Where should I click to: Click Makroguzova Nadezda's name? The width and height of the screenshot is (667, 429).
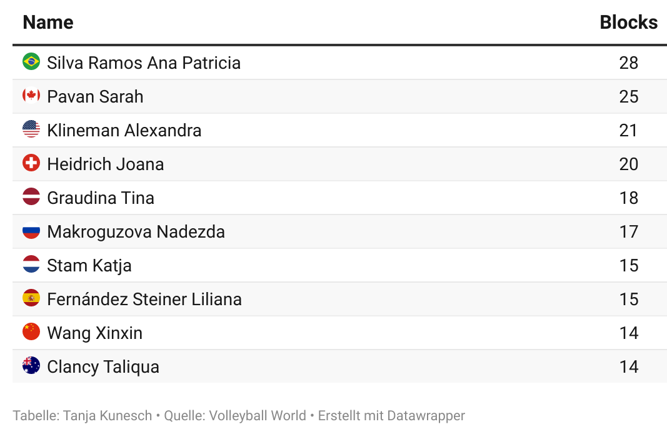click(136, 231)
